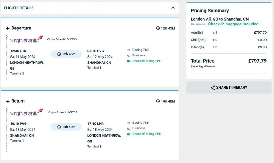Click the 12h 45m duration pill
This screenshot has width=274, height=163.
[66, 54]
